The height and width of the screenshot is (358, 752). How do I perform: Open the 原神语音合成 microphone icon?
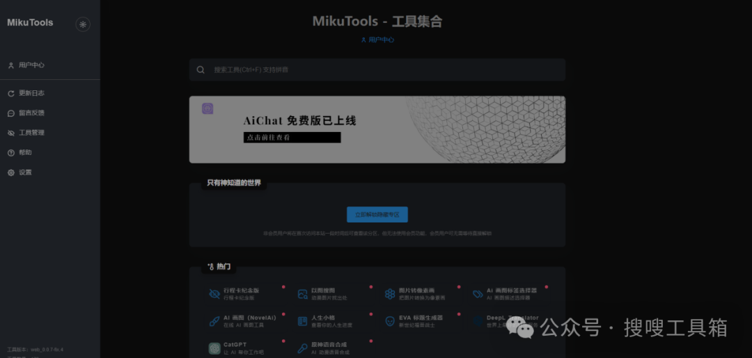(302, 348)
